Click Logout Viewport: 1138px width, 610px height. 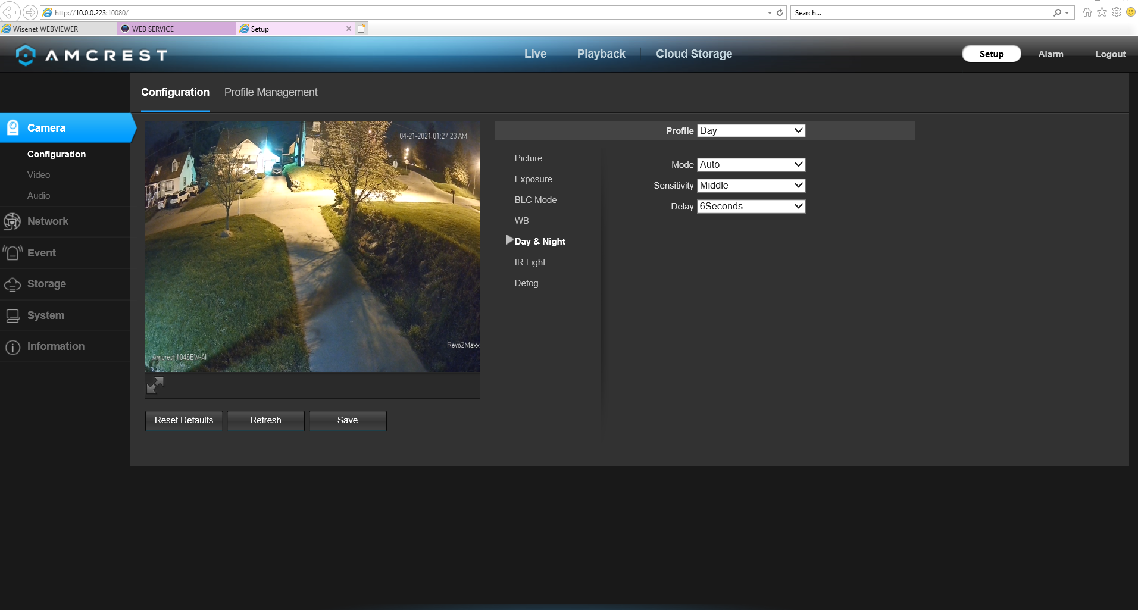[x=1110, y=54]
